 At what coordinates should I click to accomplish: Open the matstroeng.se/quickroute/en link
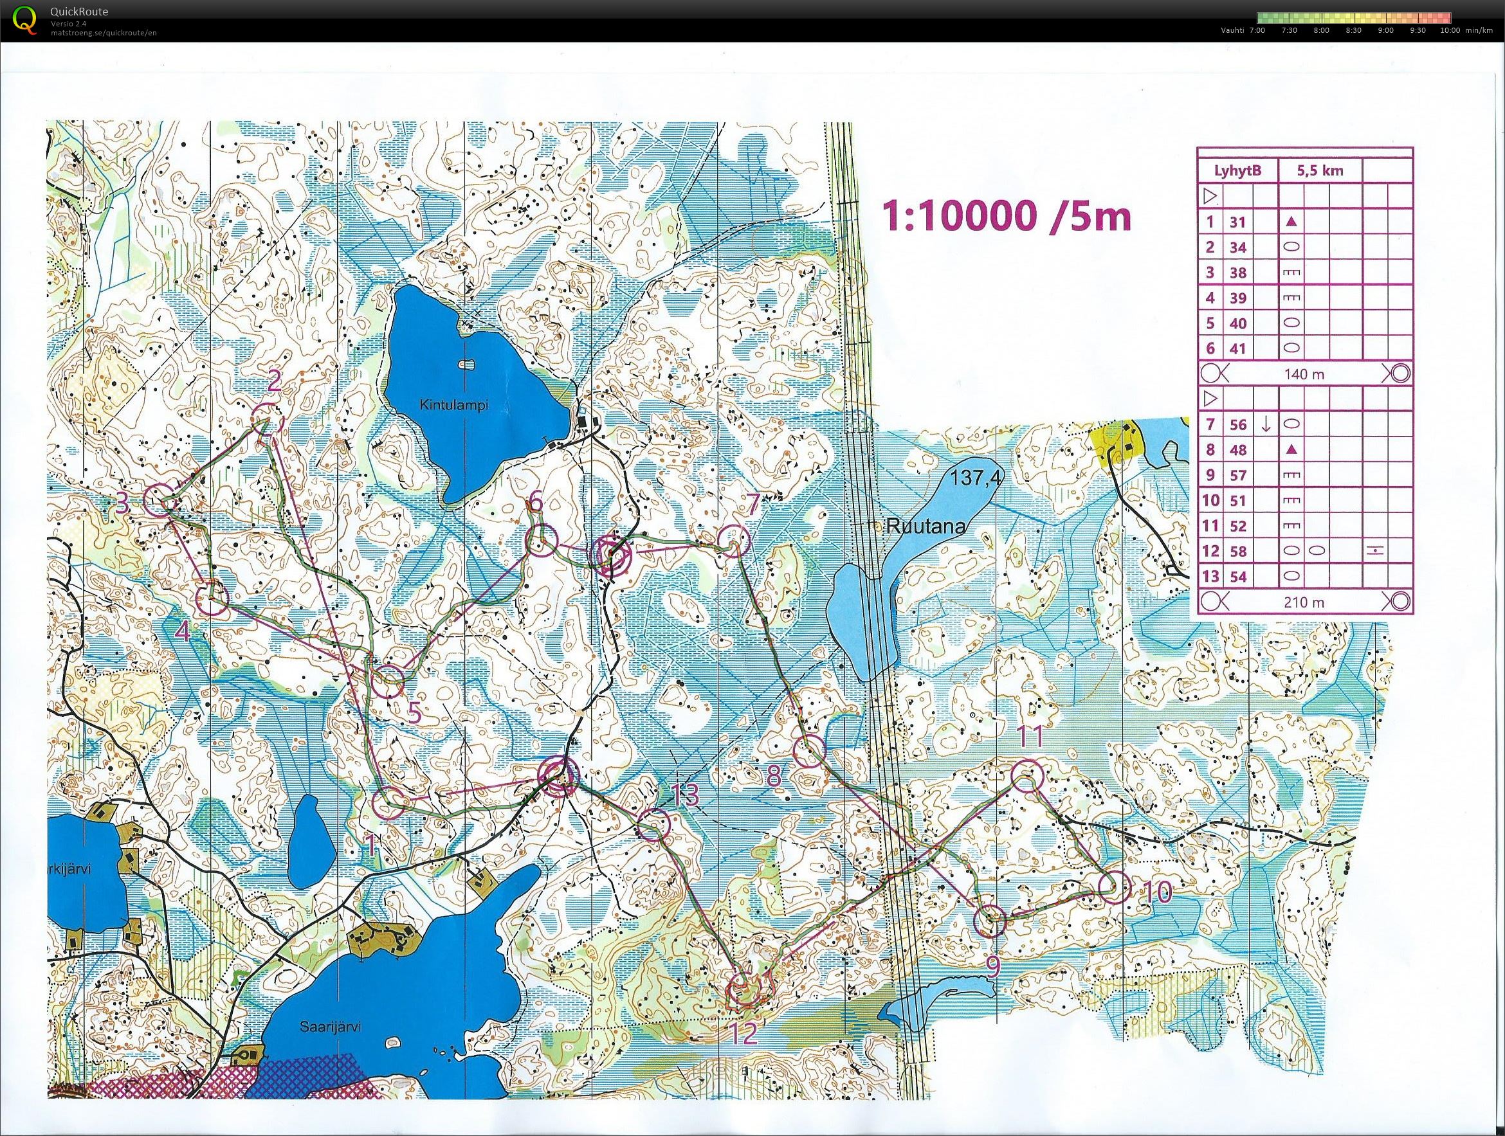(x=104, y=33)
